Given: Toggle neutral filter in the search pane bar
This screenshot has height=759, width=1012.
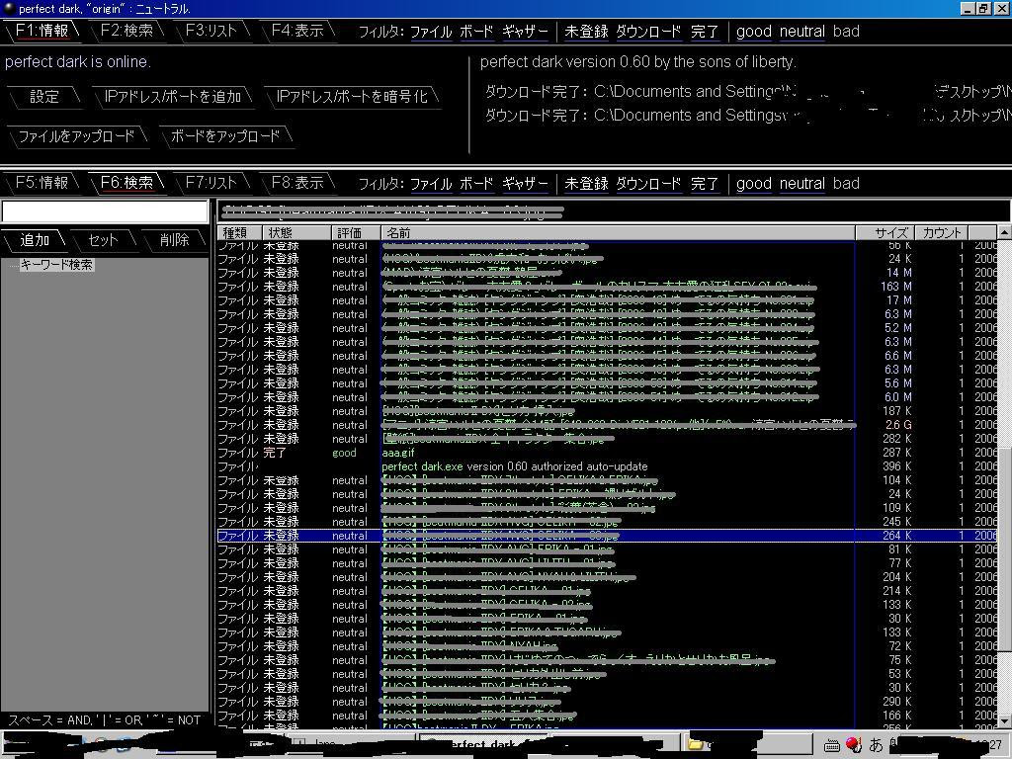Looking at the screenshot, I should [801, 184].
